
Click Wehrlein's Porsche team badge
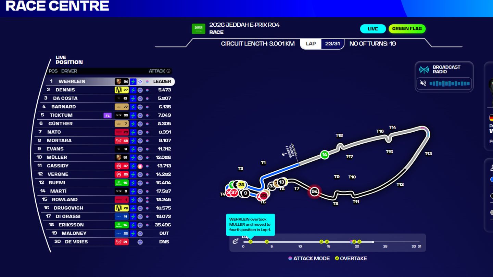(118, 82)
